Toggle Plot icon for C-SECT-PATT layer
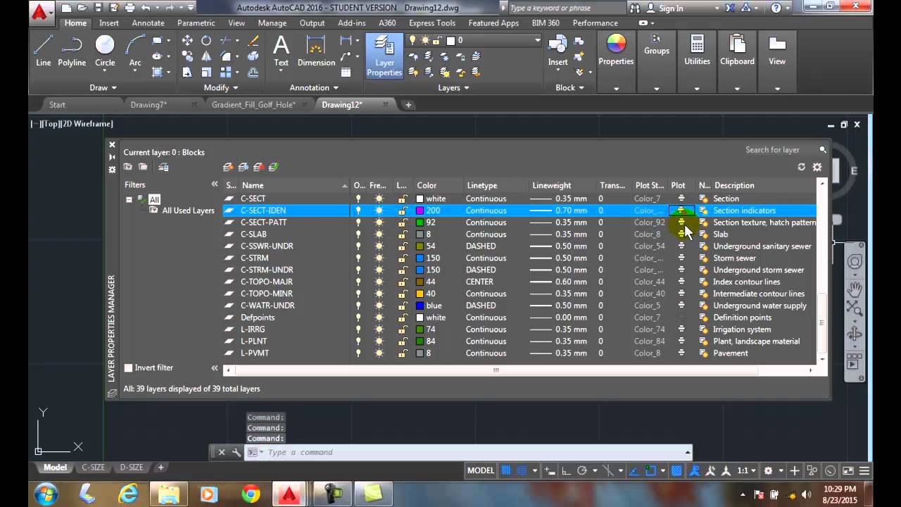 click(681, 223)
